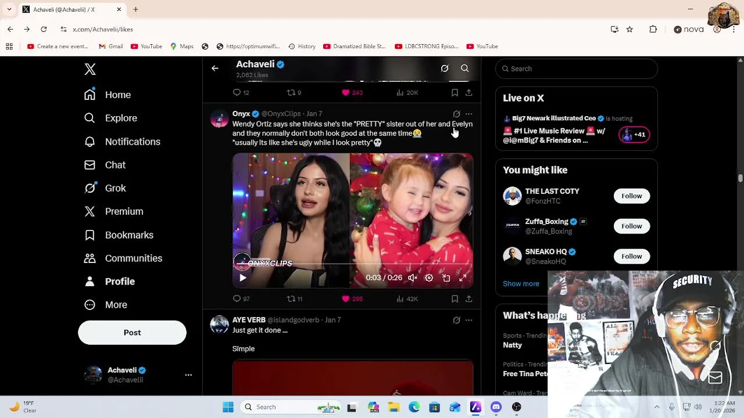Show hidden system tray icons

[x=657, y=407]
